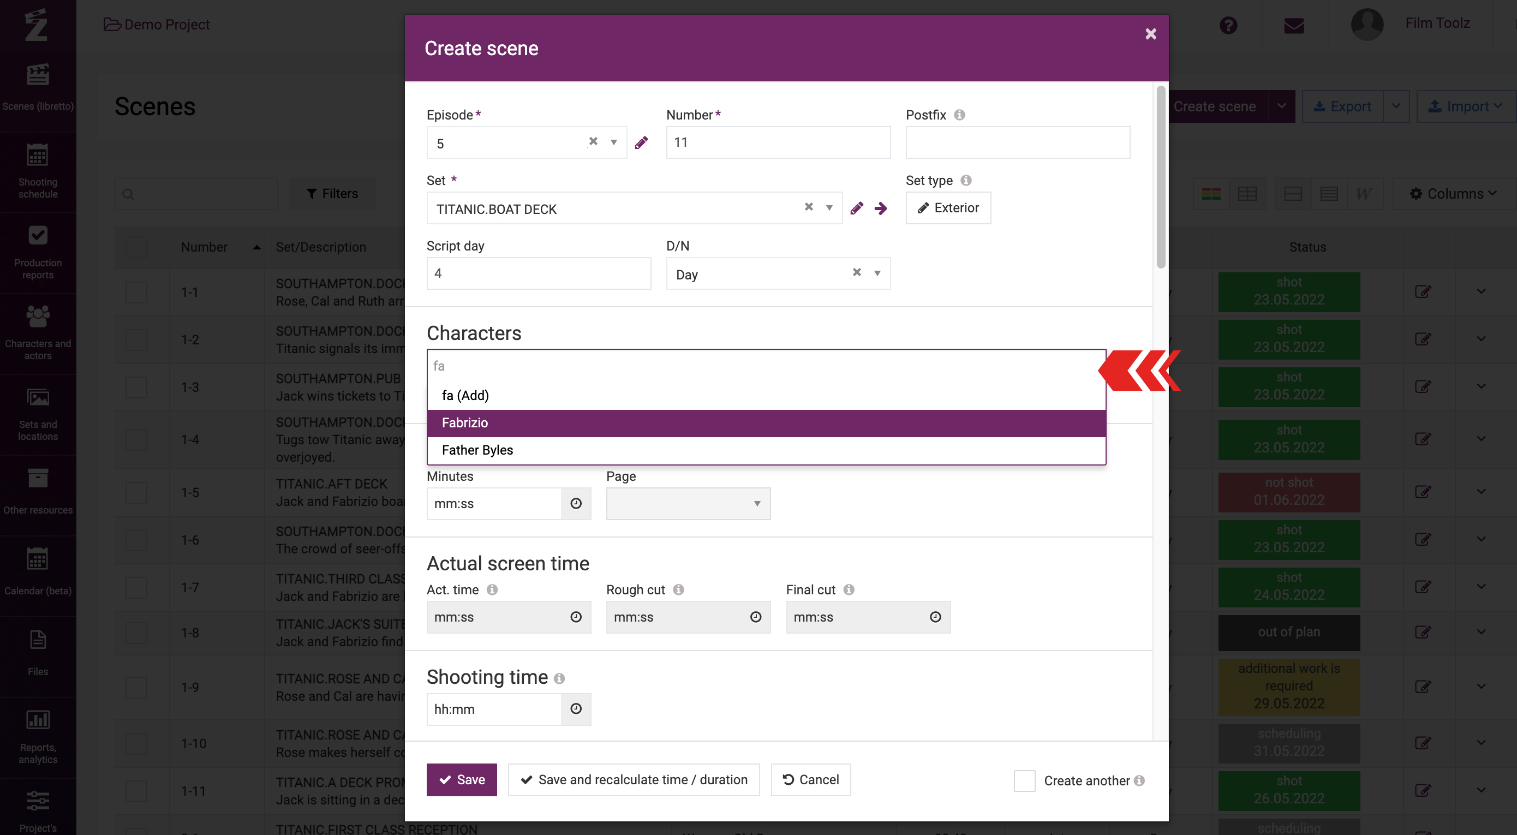Image resolution: width=1517 pixels, height=835 pixels.
Task: Select Father Byles from list
Action: [766, 450]
